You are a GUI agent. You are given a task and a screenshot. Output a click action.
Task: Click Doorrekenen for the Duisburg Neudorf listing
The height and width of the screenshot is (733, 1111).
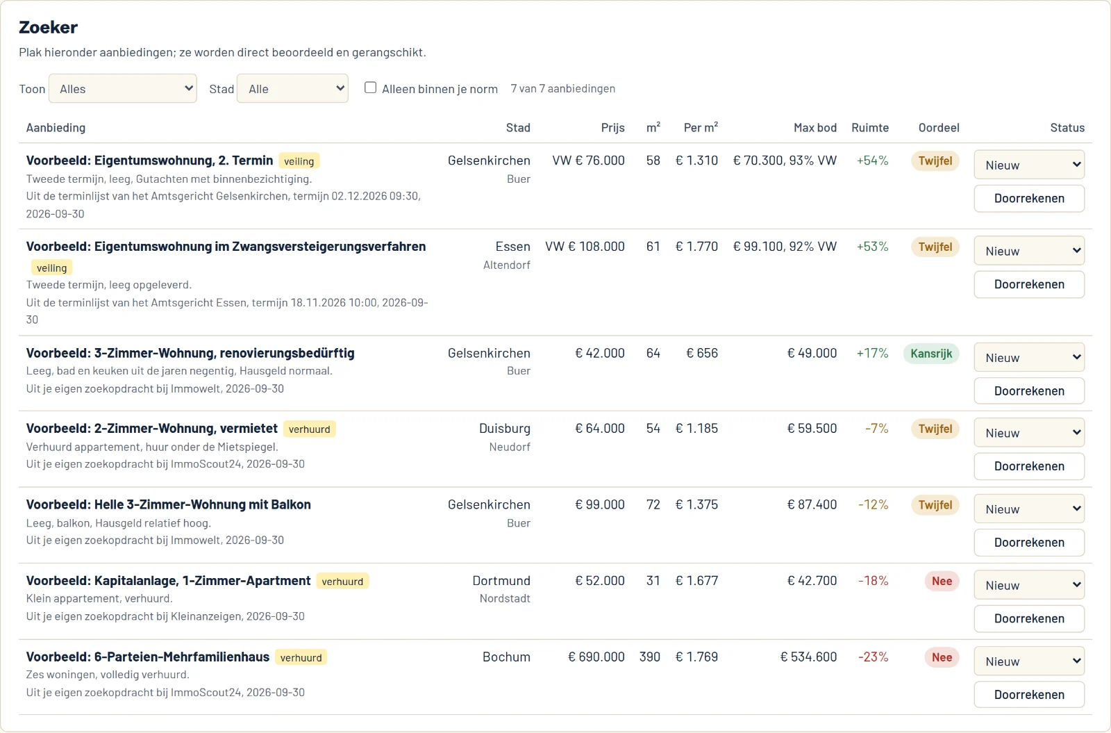pos(1029,466)
